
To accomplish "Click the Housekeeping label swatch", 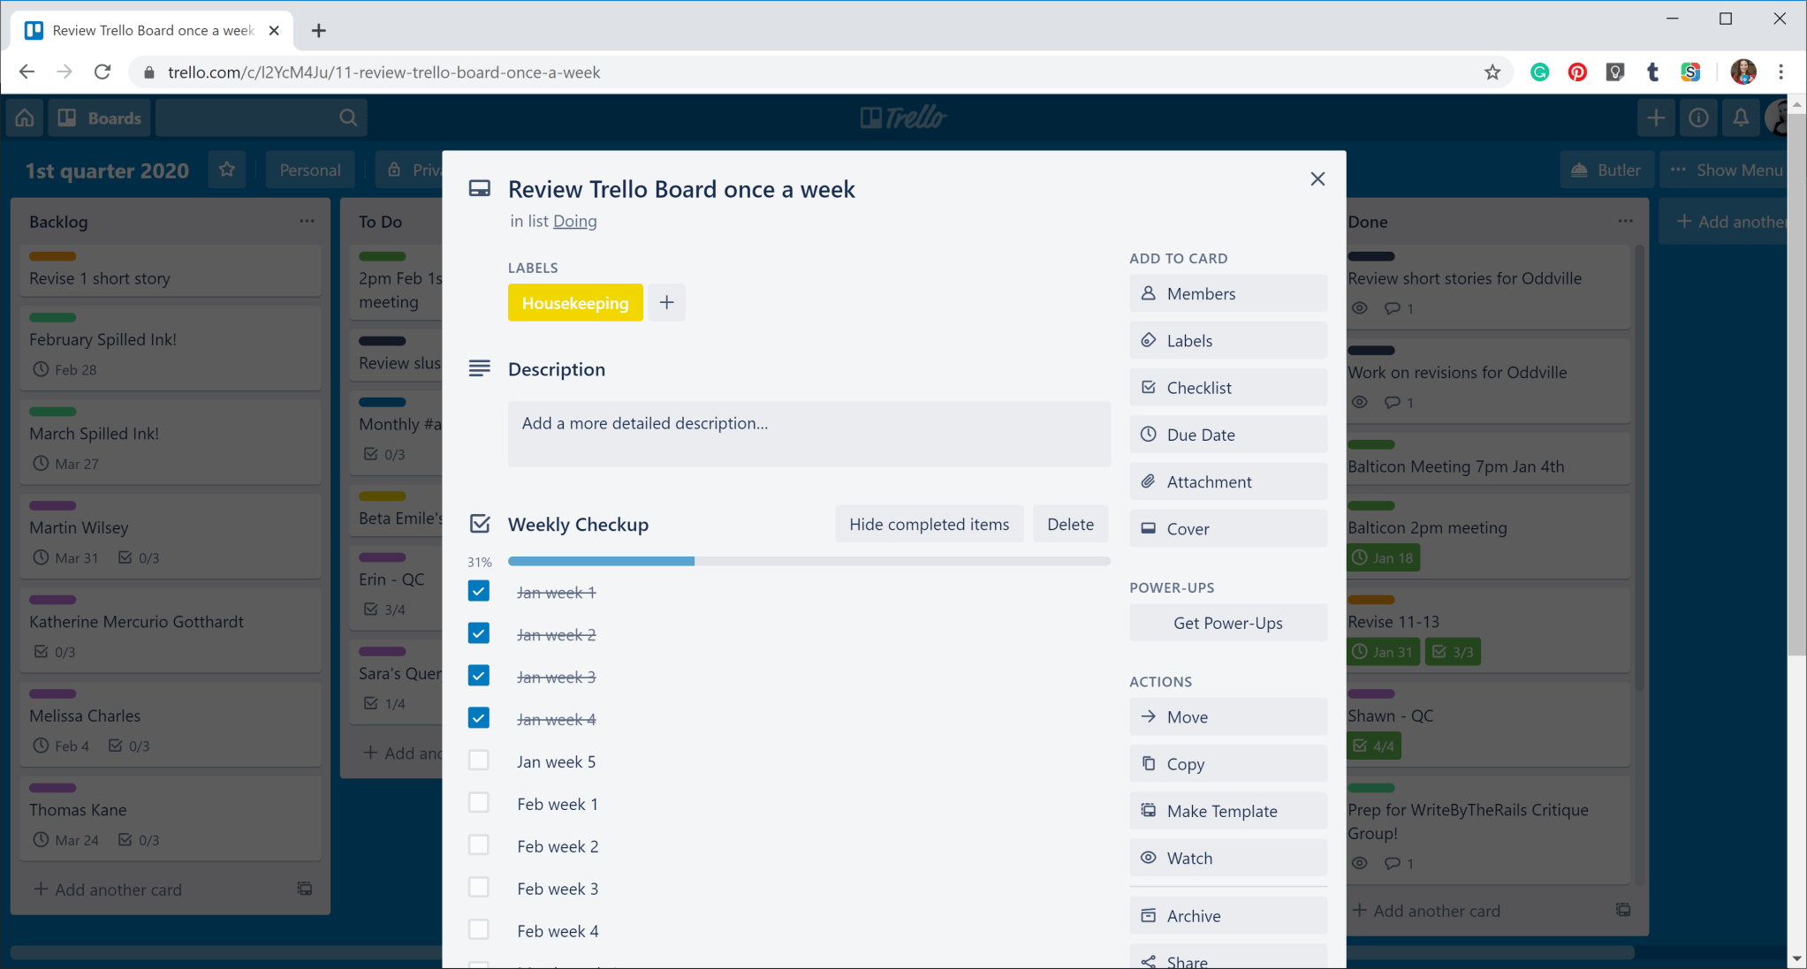I will [x=574, y=302].
